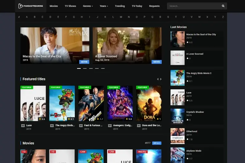Screen dimensions: 245x163
Task: Click the search magnifier icon
Action: point(223,6)
